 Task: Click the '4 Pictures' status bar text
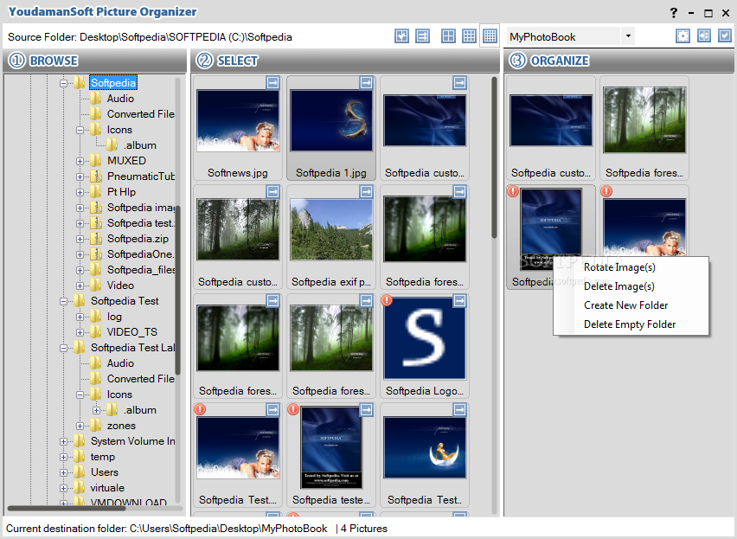(364, 529)
